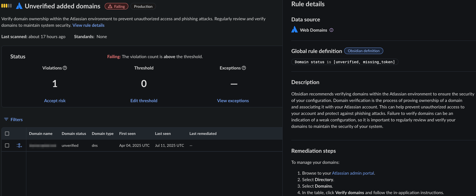Click 'Last scanned: about 17 hours ago' text

tap(33, 36)
